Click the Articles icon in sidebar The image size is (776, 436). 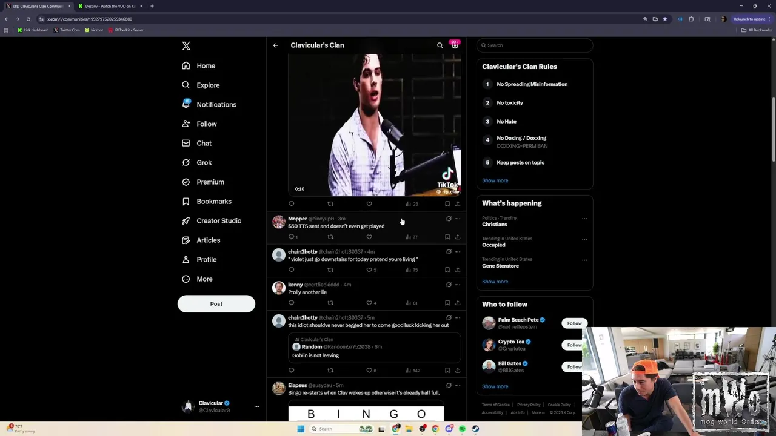point(186,240)
